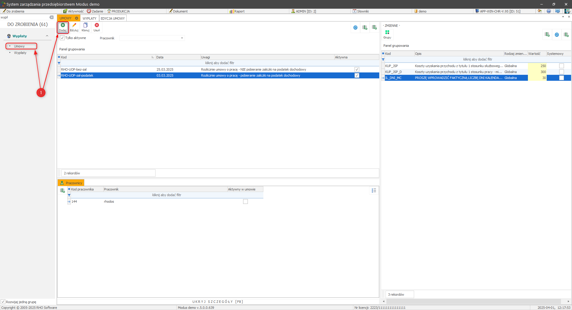Switch to the EDYCJA UMOWY tab
Viewport: 572px width, 310px height.
[113, 18]
